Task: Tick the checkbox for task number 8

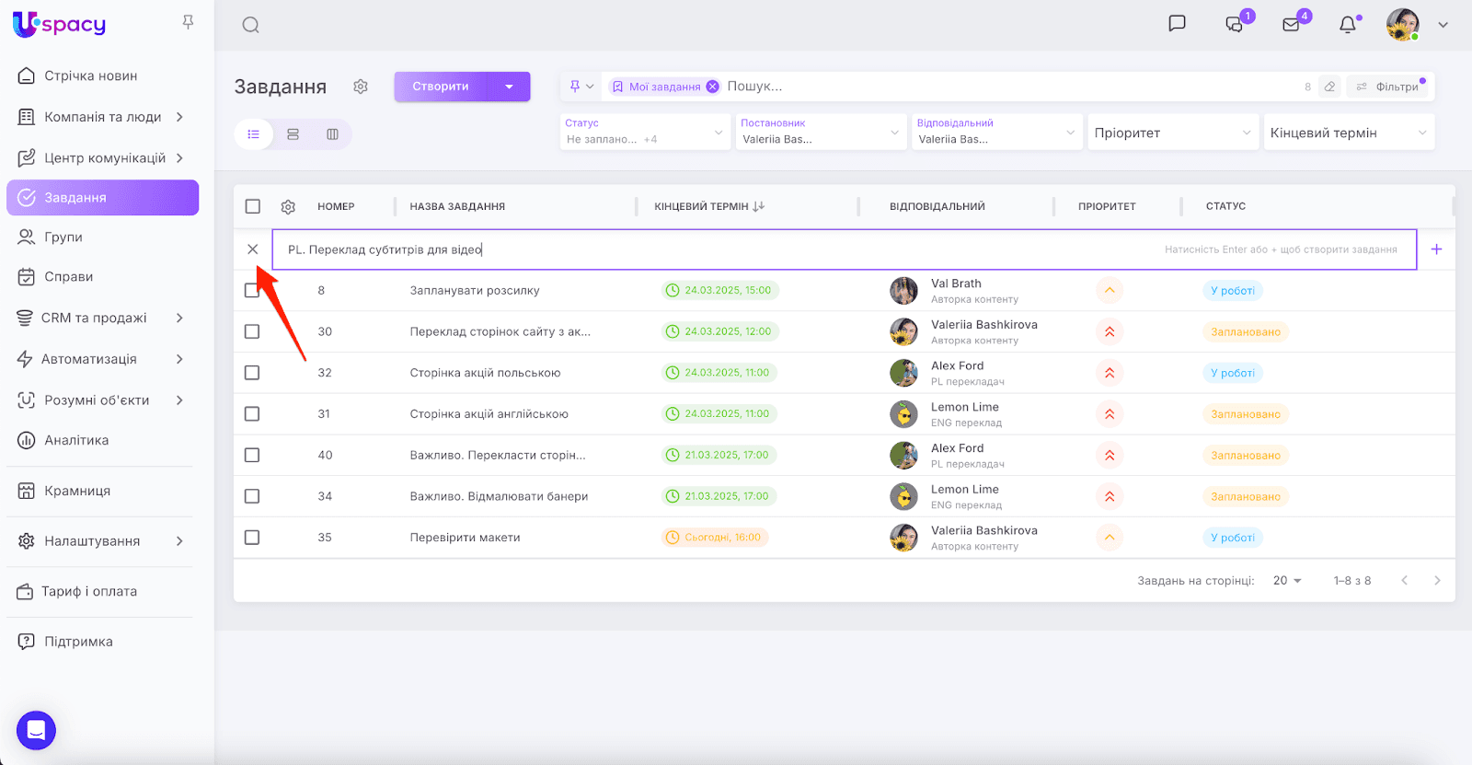Action: pos(252,291)
